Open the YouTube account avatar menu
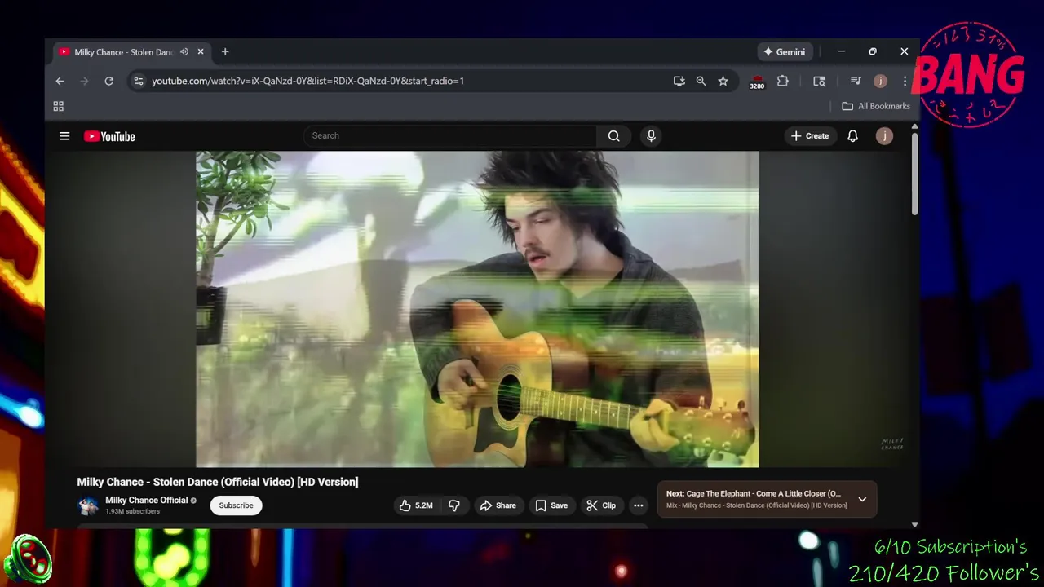This screenshot has height=587, width=1044. [884, 136]
